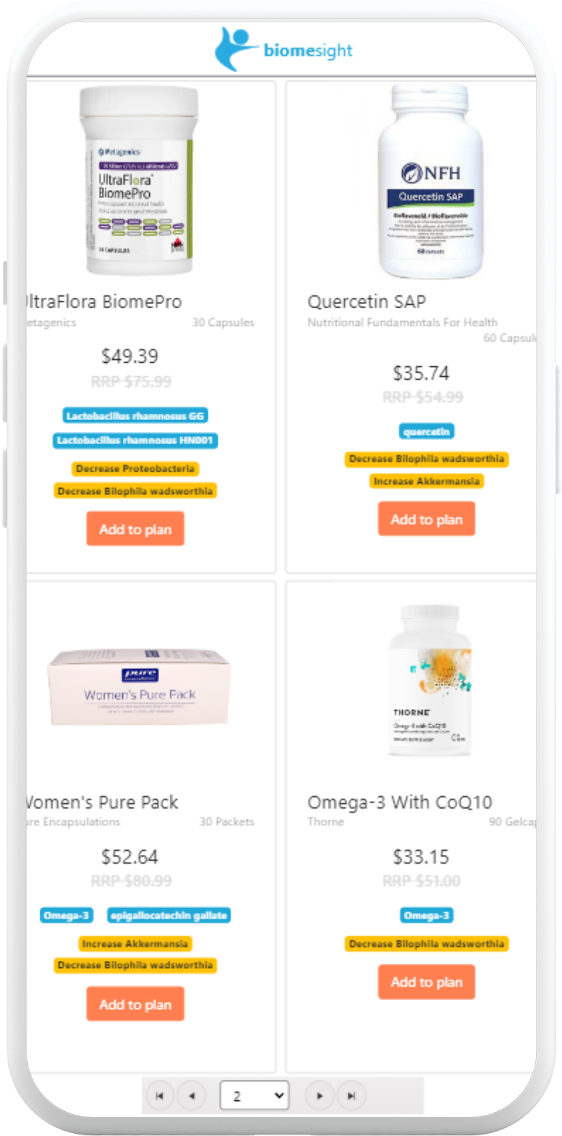
Task: Jump to the last page of products
Action: click(x=351, y=1096)
